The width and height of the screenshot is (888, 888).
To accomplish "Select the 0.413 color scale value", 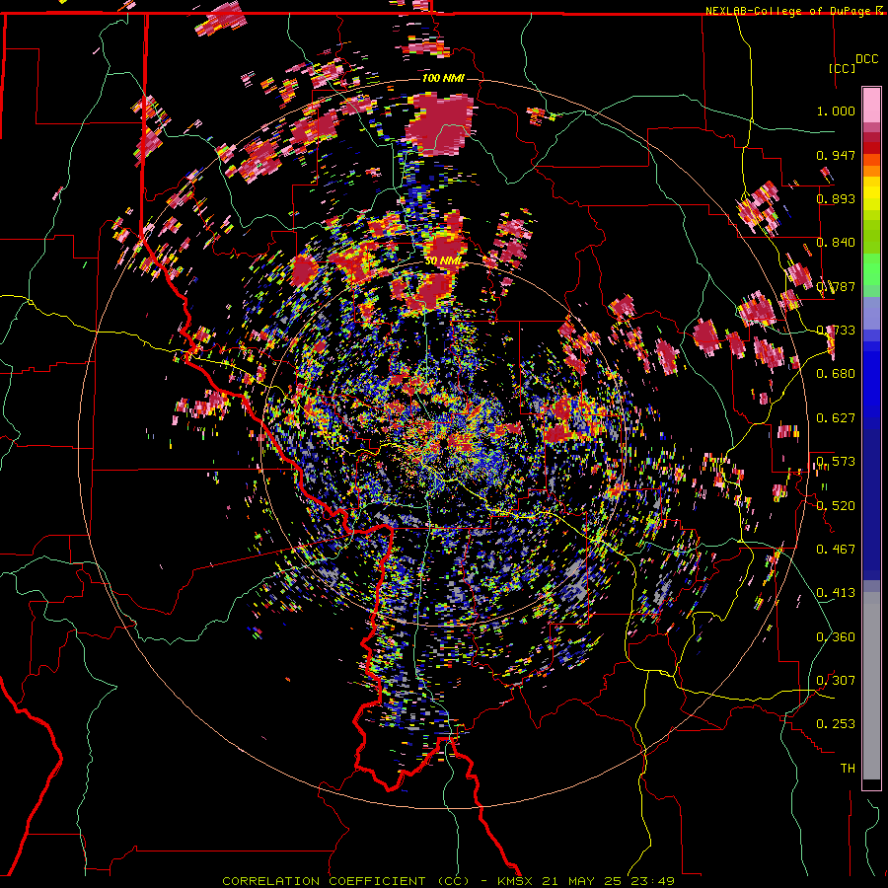I will (x=836, y=593).
